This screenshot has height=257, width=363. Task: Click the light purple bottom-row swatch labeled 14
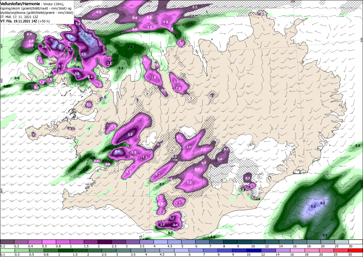[283, 251]
